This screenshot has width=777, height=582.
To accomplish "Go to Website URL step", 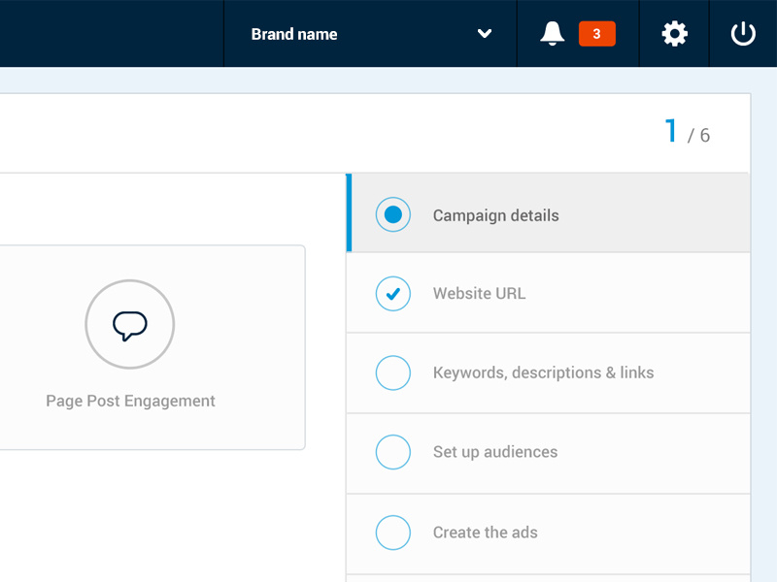I will point(548,294).
